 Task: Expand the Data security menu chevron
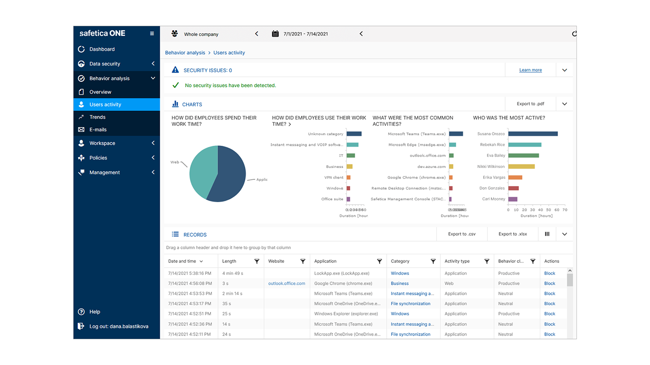click(x=153, y=64)
